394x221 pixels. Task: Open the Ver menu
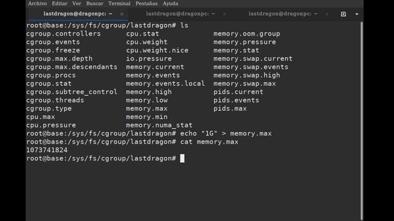click(x=76, y=4)
